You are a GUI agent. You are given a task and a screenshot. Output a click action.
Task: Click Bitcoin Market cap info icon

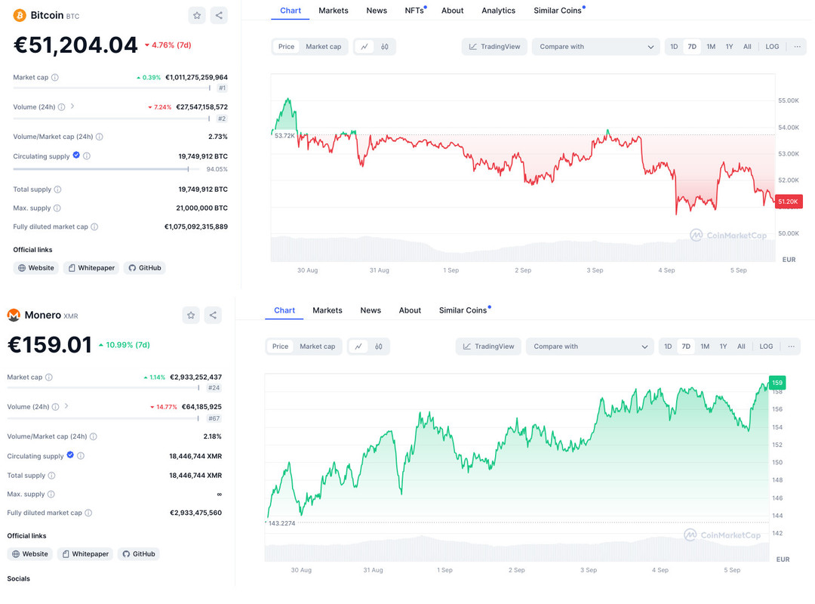coord(55,78)
